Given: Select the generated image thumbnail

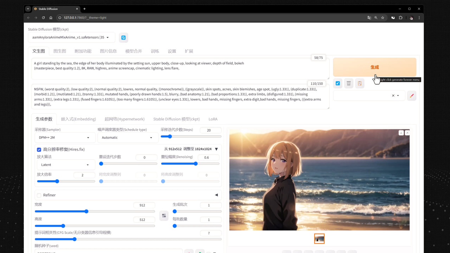Looking at the screenshot, I should click(x=319, y=239).
